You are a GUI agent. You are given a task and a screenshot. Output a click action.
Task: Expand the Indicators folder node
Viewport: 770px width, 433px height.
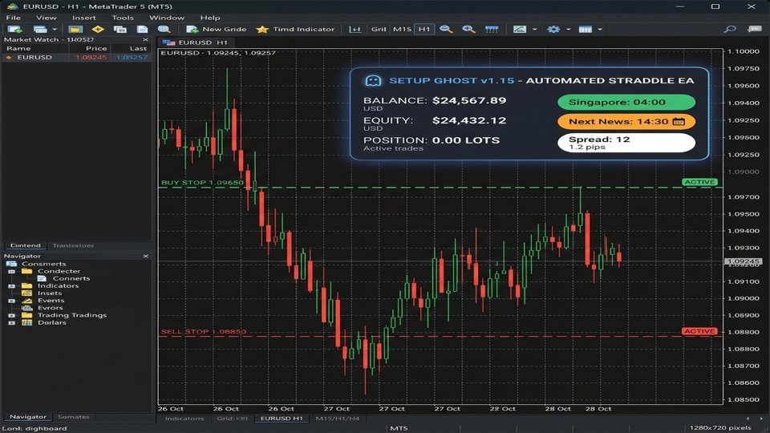[x=12, y=285]
